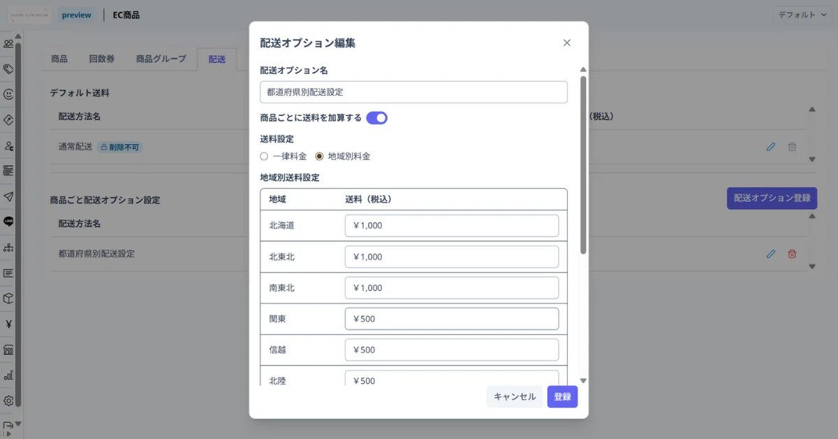Click the キャンセル button
838x439 pixels.
[x=515, y=396]
